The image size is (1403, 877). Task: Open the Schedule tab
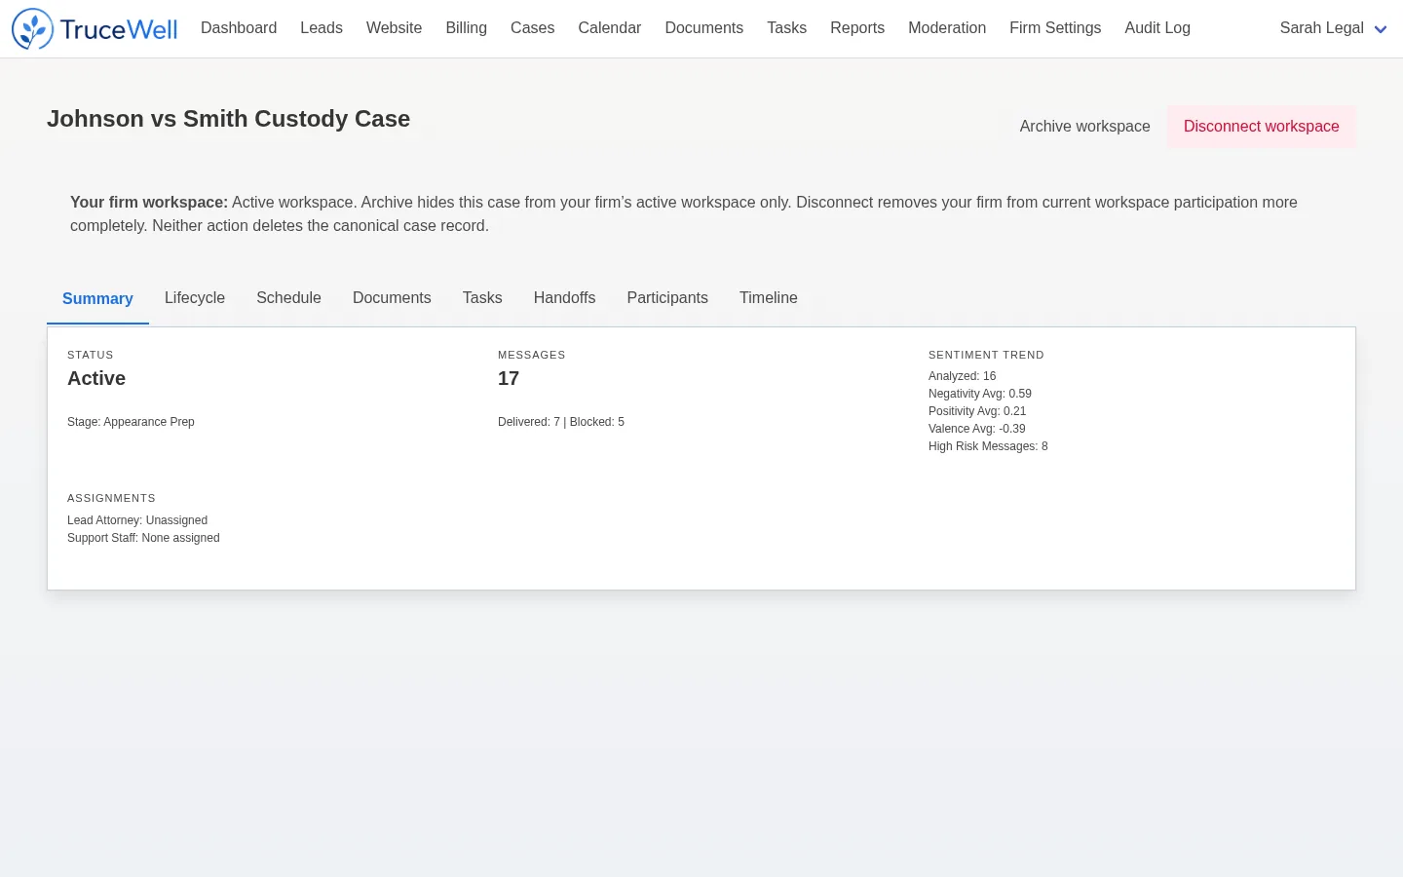(x=289, y=298)
